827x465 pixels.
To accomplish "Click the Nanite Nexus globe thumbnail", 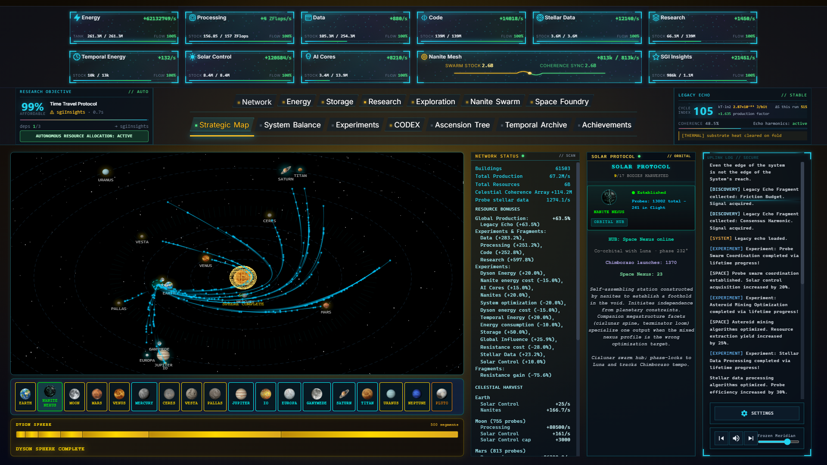I will point(609,198).
